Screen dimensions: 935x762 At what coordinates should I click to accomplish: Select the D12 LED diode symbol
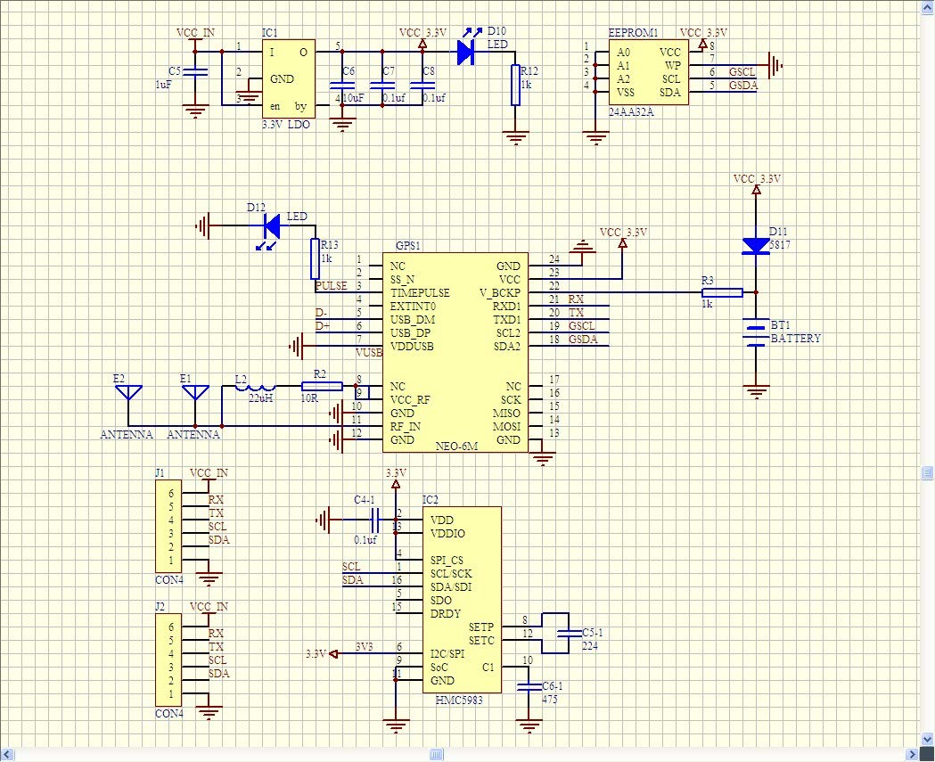(x=271, y=226)
